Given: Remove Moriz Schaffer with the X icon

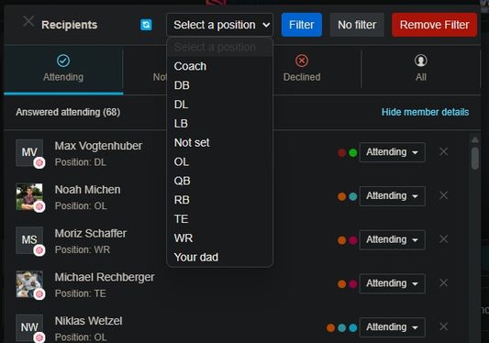Looking at the screenshot, I should click(443, 239).
